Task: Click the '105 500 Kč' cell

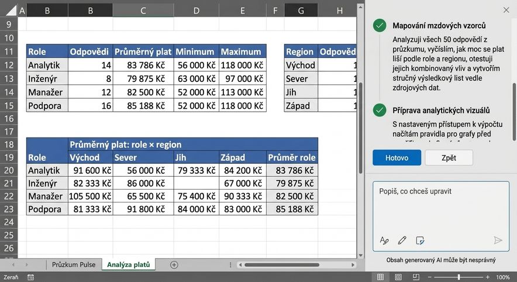Action: click(90, 196)
